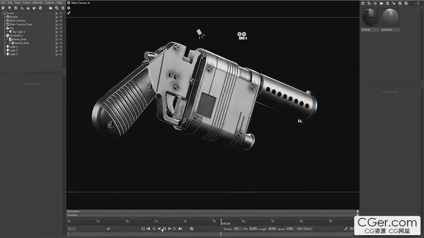Open the Help menu
Image resolution: width=424 pixels, height=238 pixels.
pos(59,2)
